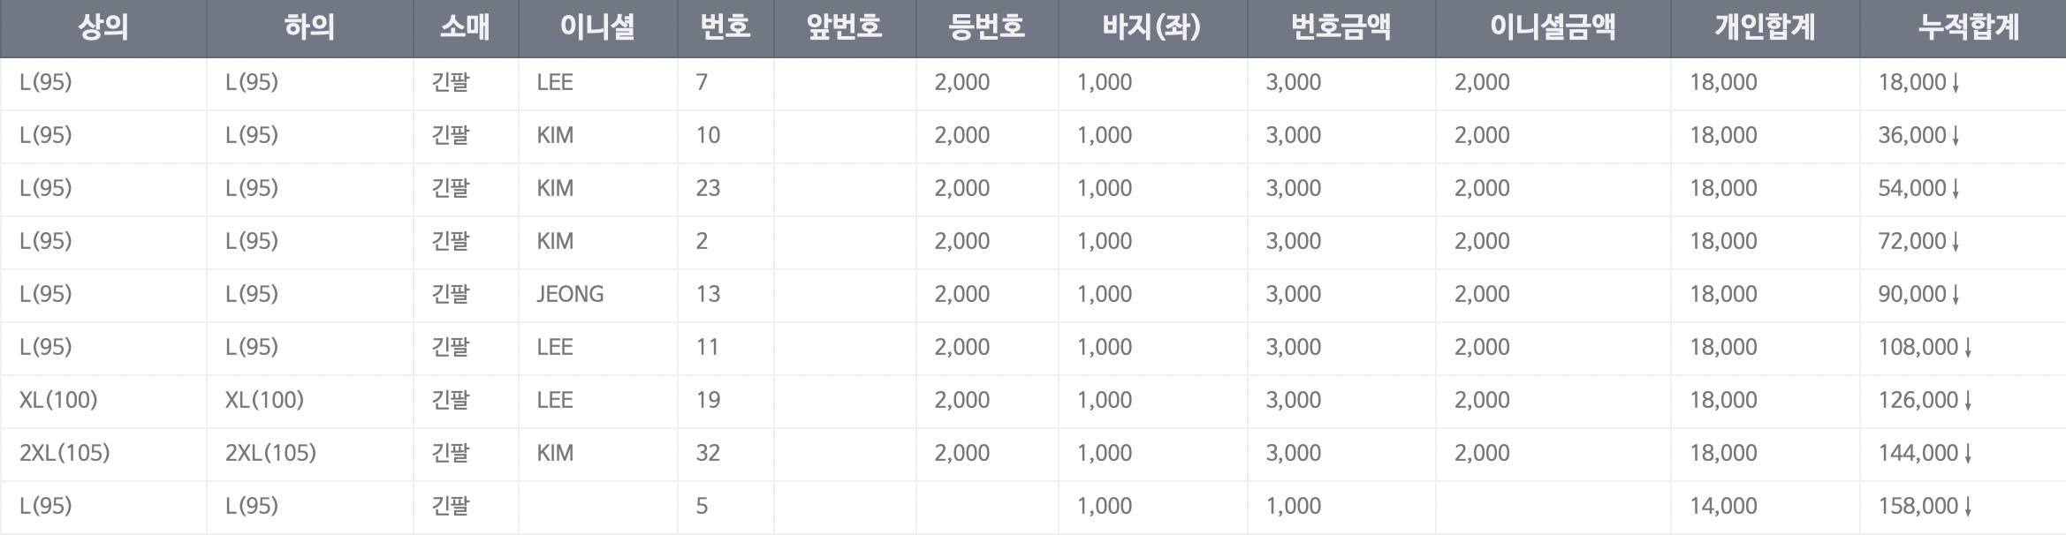The image size is (2066, 535).
Task: Select the 2XL(105) cell in 하의 column
Action: pyautogui.click(x=270, y=453)
